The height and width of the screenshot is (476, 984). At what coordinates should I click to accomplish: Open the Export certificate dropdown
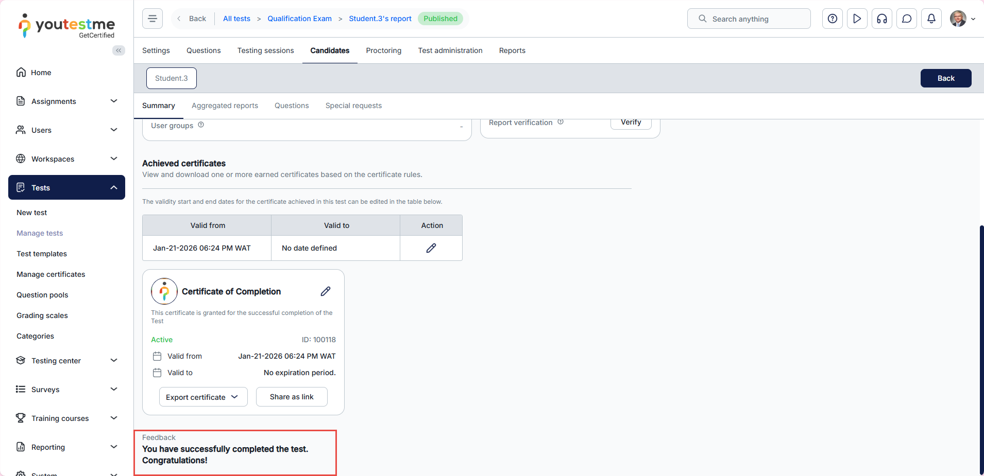203,397
